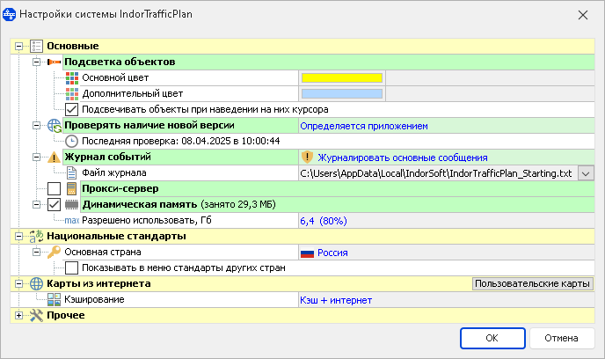Collapse the Карты из интернета section
The width and height of the screenshot is (605, 359).
pos(18,283)
